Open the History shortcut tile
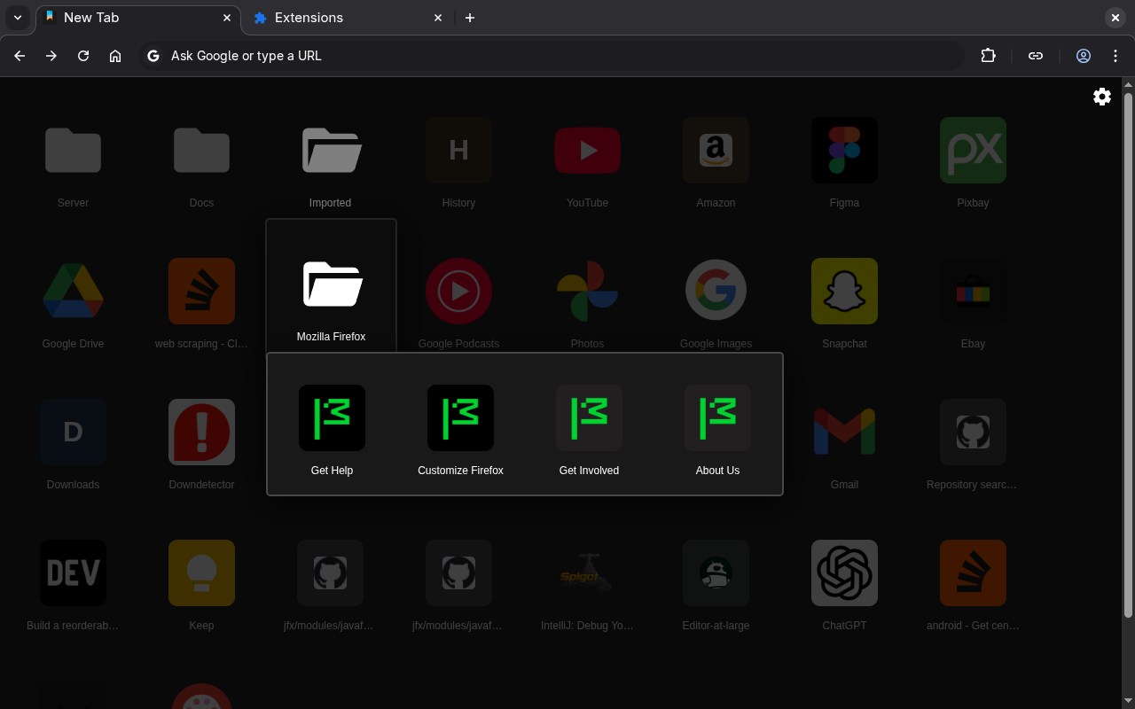Image resolution: width=1135 pixels, height=709 pixels. pos(458,162)
